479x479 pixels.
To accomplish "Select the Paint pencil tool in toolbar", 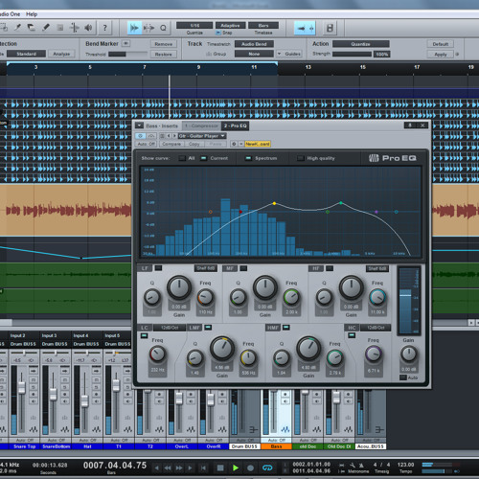I will [46, 28].
